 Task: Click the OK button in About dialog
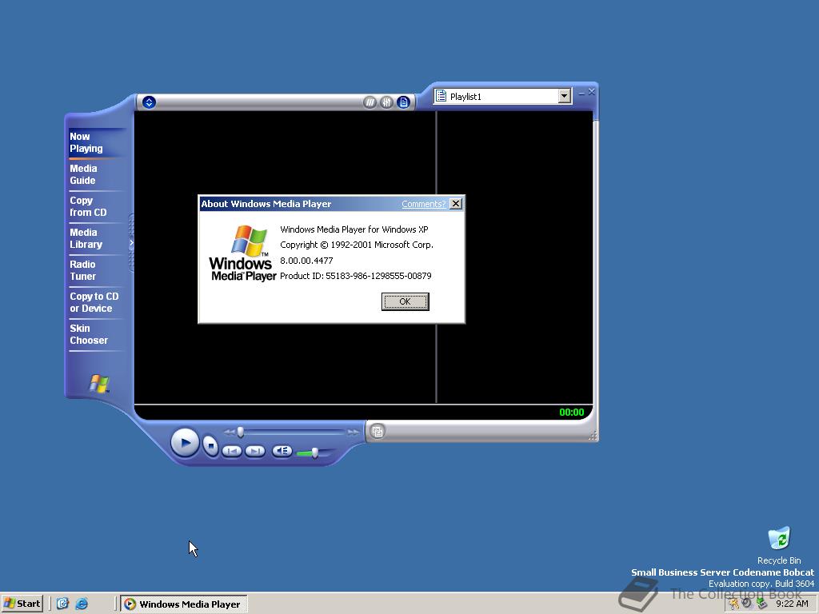406,301
